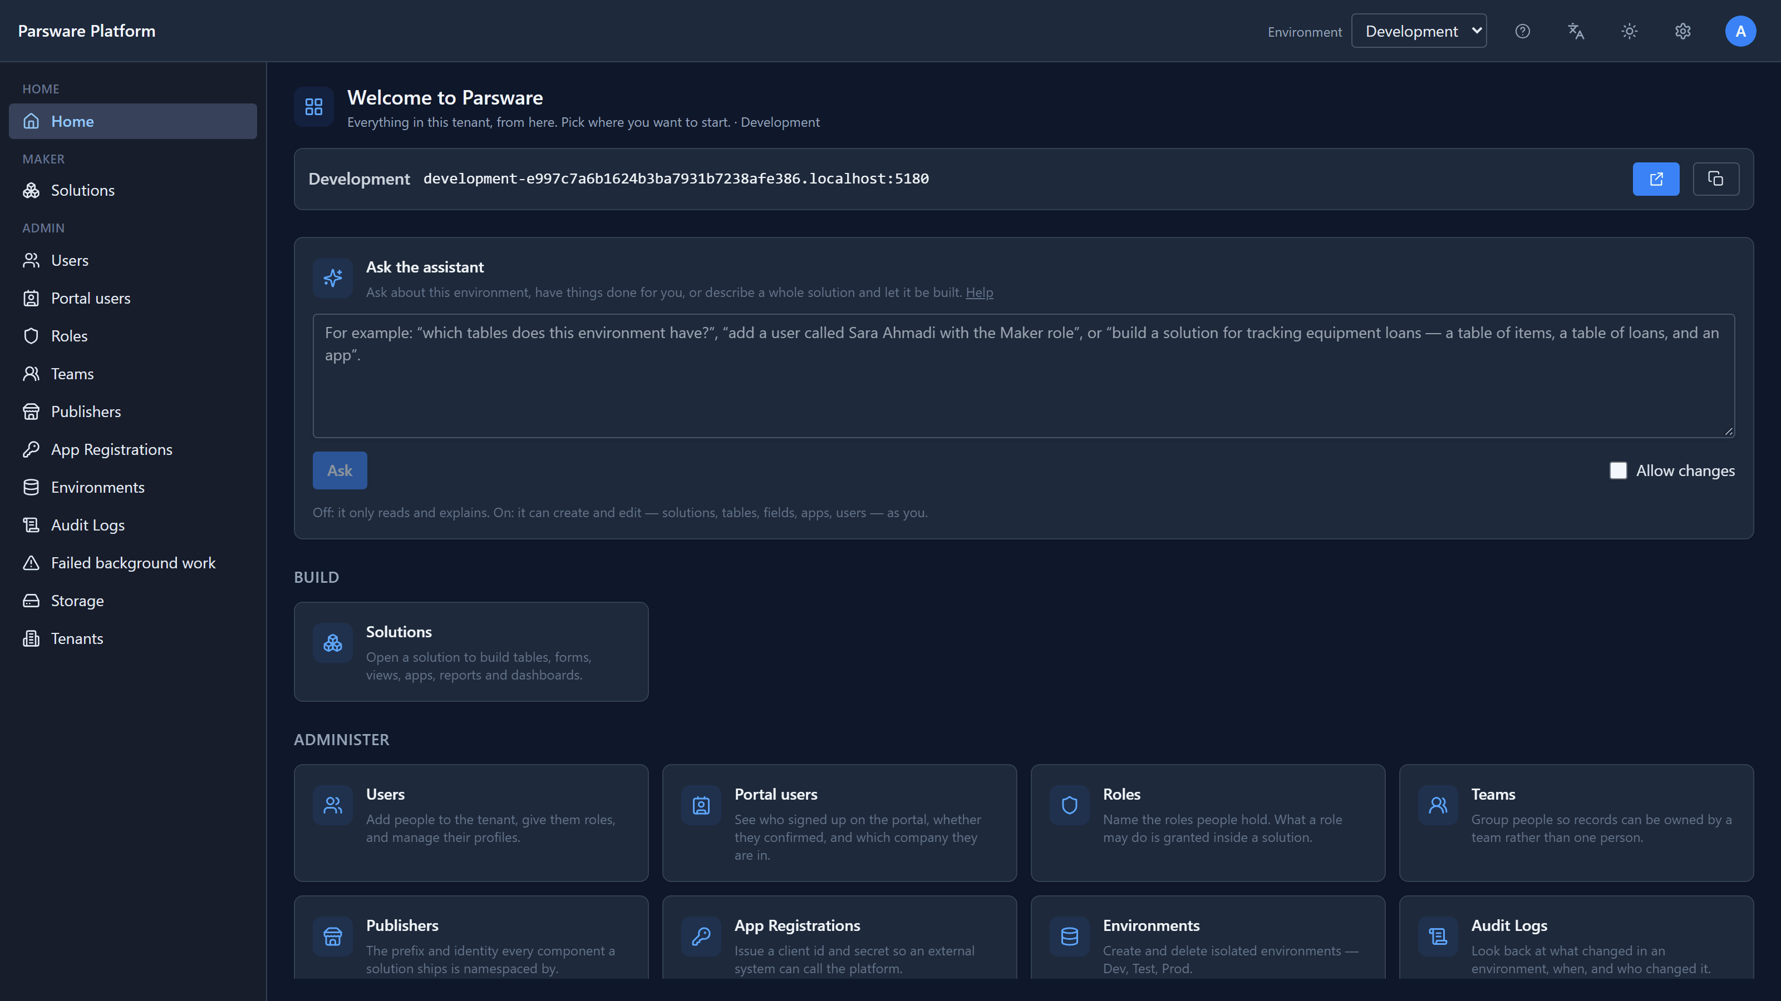Toggle the light theme sun icon
Viewport: 1781px width, 1001px height.
tap(1630, 31)
